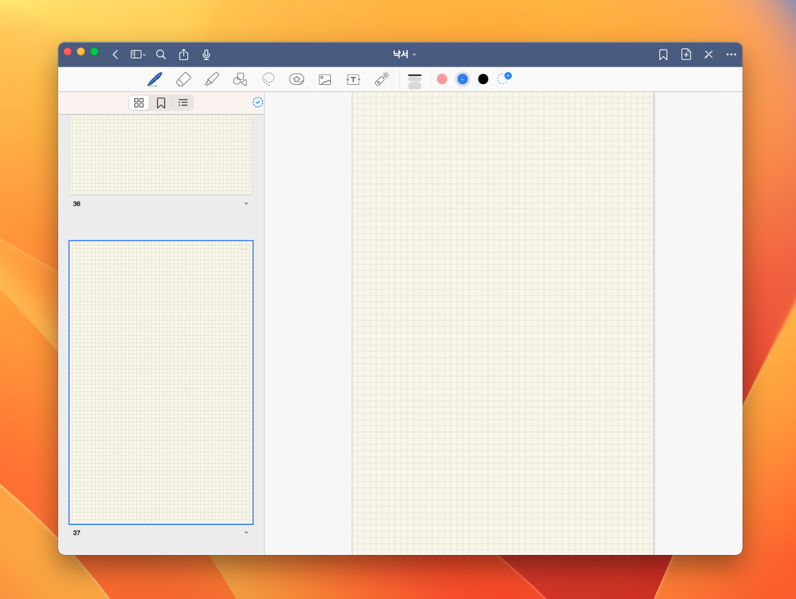Click the page number 36 label
Screen dimensions: 796x599
click(x=77, y=204)
